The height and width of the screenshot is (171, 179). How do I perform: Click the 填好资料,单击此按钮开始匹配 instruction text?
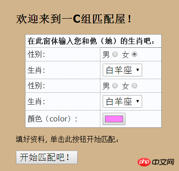tap(67, 139)
